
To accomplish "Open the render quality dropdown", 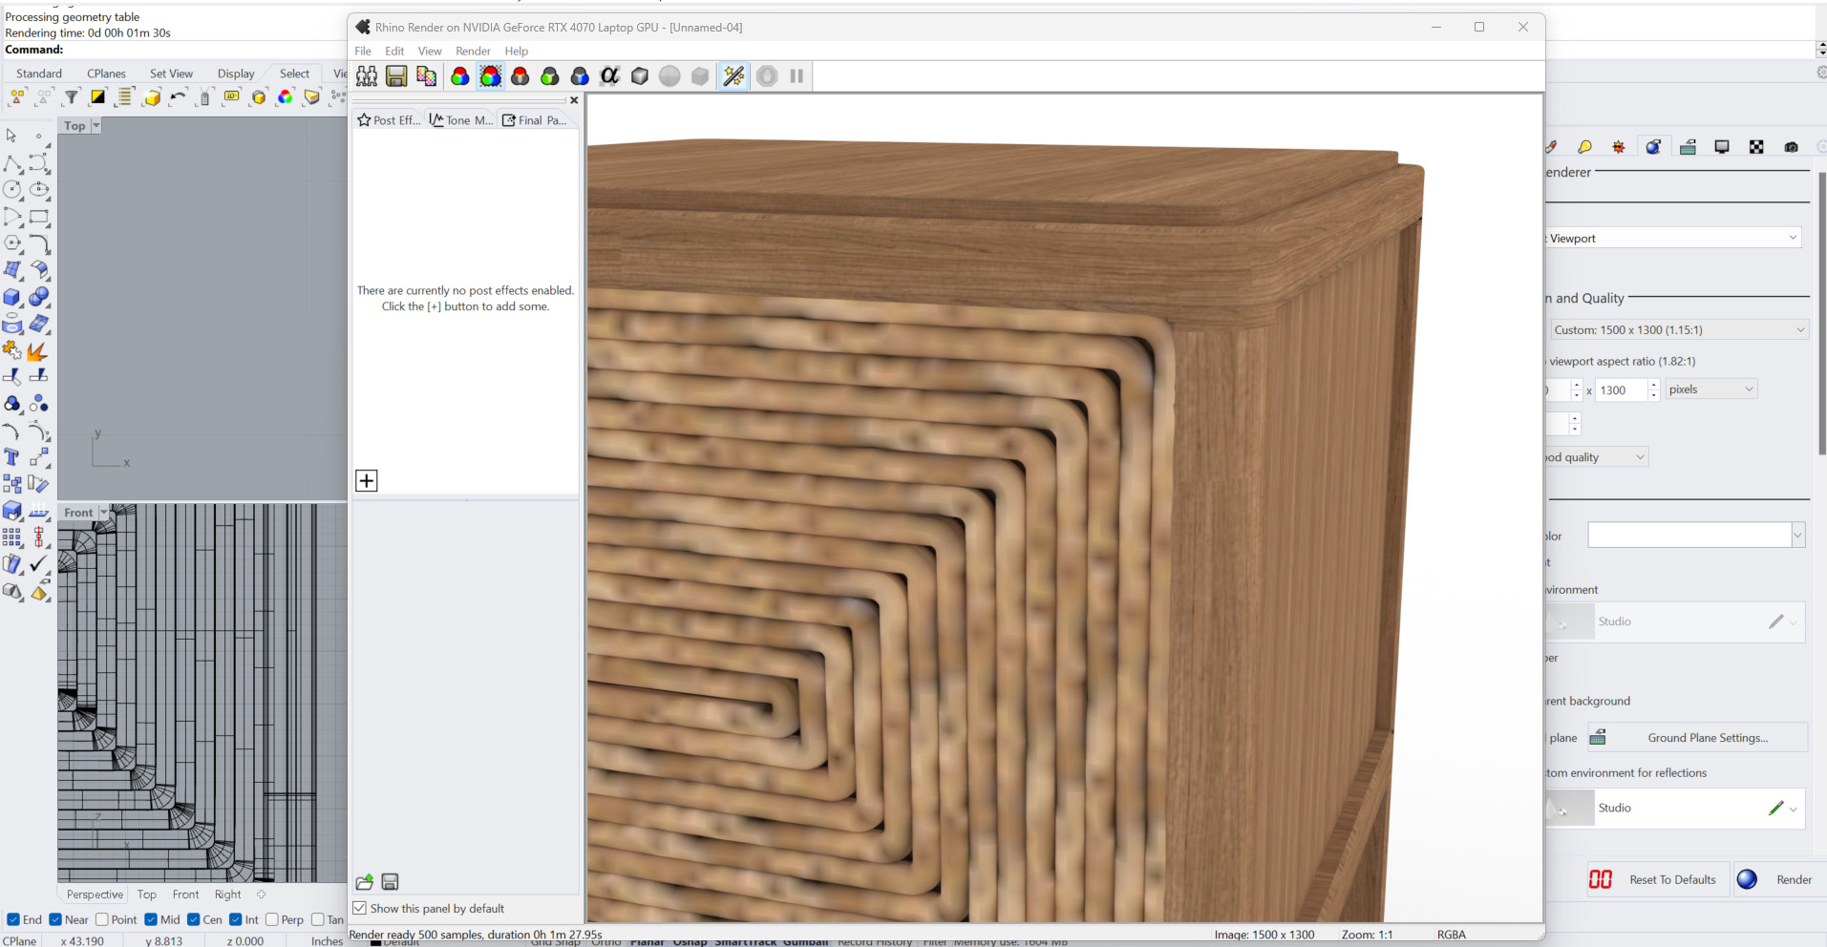I will click(x=1597, y=457).
